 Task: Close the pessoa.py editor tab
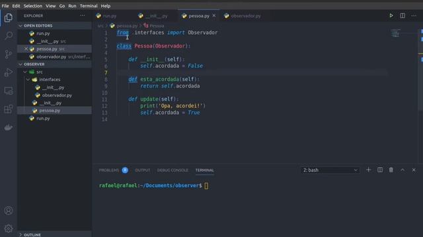214,16
